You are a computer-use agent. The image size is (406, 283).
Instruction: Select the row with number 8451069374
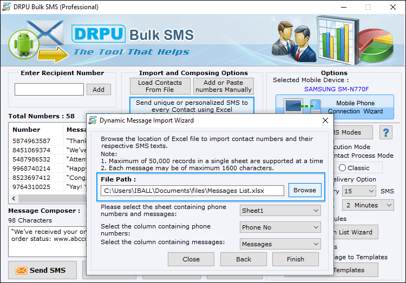point(48,150)
